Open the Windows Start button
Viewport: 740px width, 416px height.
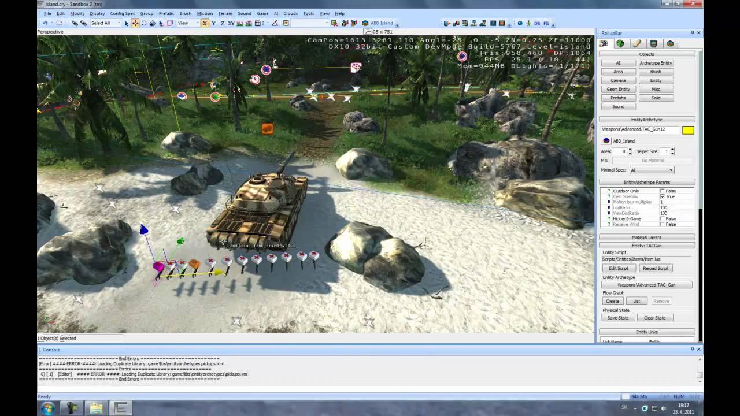[x=47, y=408]
